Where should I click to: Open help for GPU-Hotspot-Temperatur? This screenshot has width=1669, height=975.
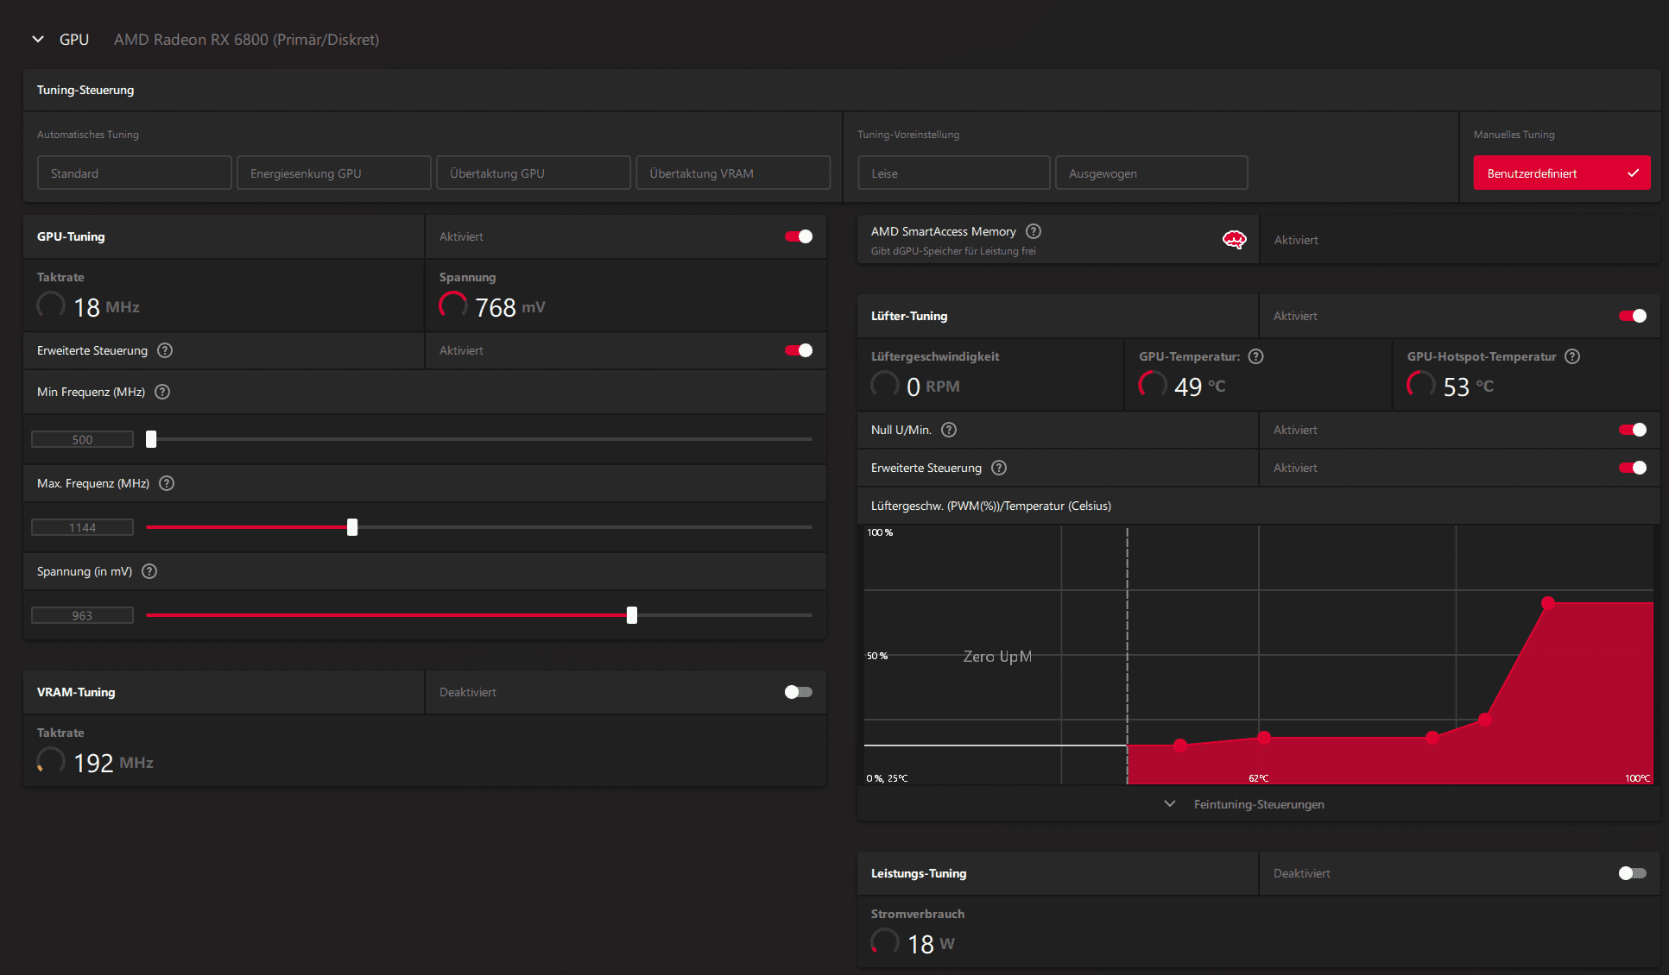[1572, 356]
